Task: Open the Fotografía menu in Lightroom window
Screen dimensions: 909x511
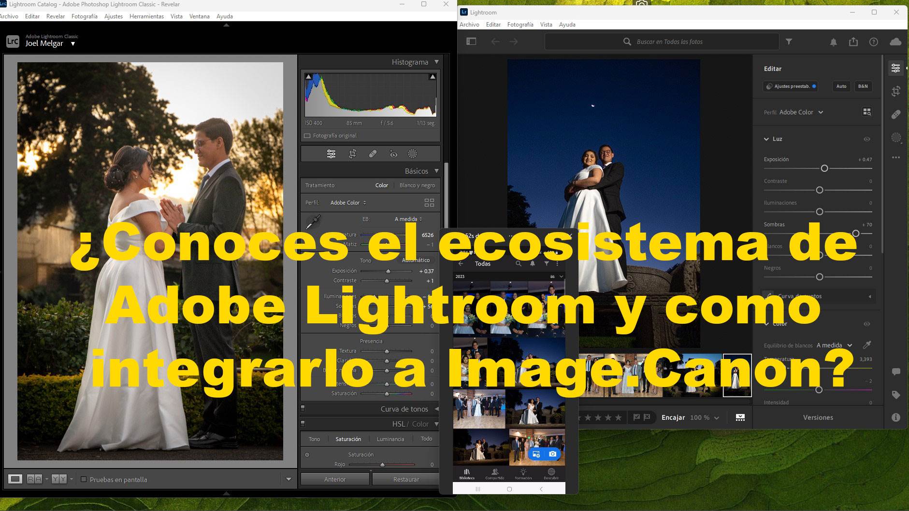Action: click(520, 25)
